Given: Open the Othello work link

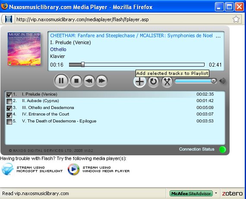Looking at the screenshot, I should click(x=58, y=49).
